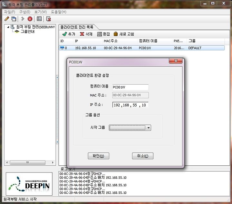232x204 pixels.
Task: Select the 클라이언트 관리 목록 tab
Action: click(77, 27)
